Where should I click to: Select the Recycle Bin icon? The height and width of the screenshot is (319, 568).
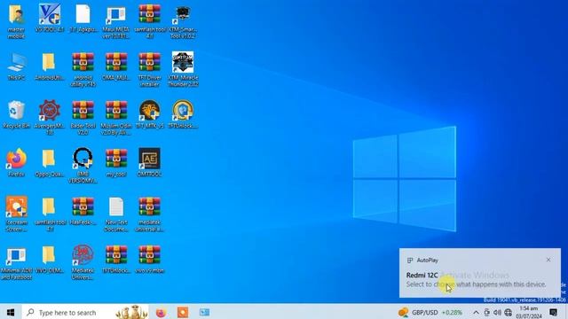(x=16, y=111)
